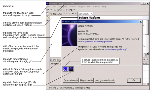Image resolution: width=151 pixels, height=91 pixels.
Task: Click the '0 items: 0 tasks, 0 errors' status text
Action: point(69,88)
